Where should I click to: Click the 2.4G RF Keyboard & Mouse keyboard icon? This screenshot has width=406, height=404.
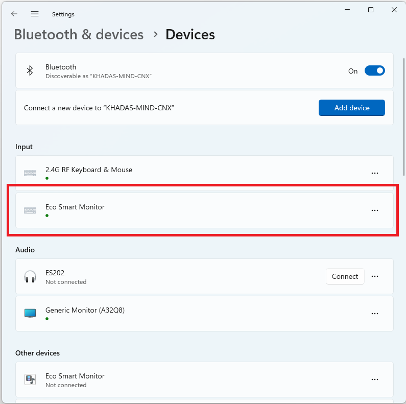30,173
